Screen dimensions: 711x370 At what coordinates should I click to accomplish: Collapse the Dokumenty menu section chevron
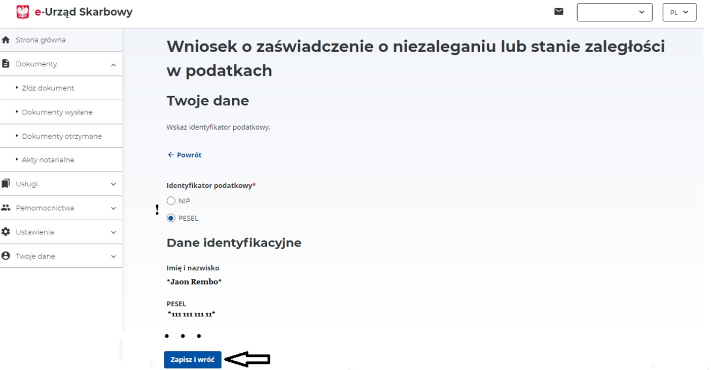pyautogui.click(x=113, y=64)
